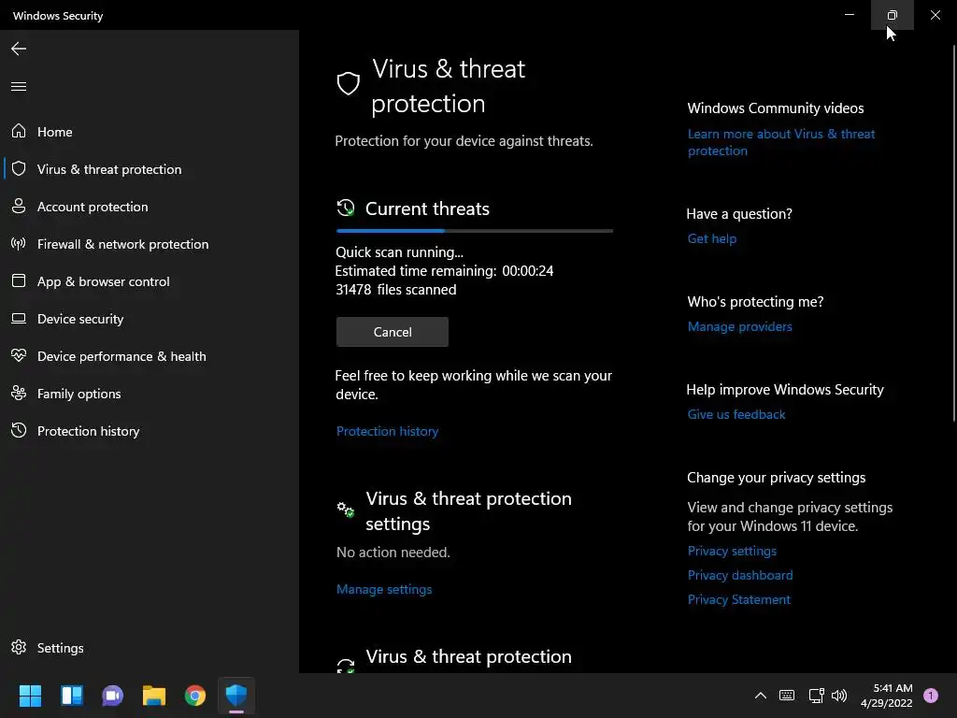
Task: Cancel the running quick scan
Action: pos(392,332)
